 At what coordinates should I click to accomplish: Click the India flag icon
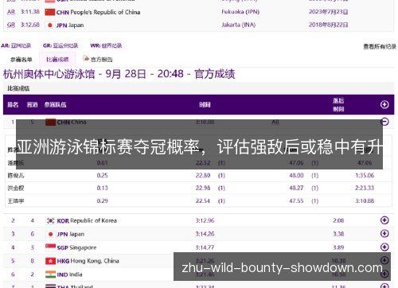click(x=50, y=274)
